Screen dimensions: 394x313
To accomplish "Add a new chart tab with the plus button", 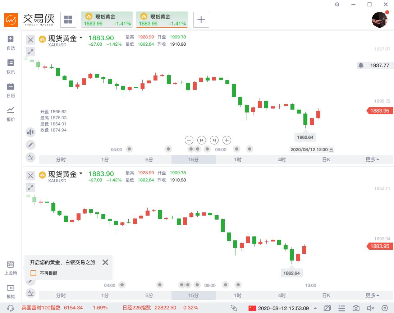I will point(201,20).
